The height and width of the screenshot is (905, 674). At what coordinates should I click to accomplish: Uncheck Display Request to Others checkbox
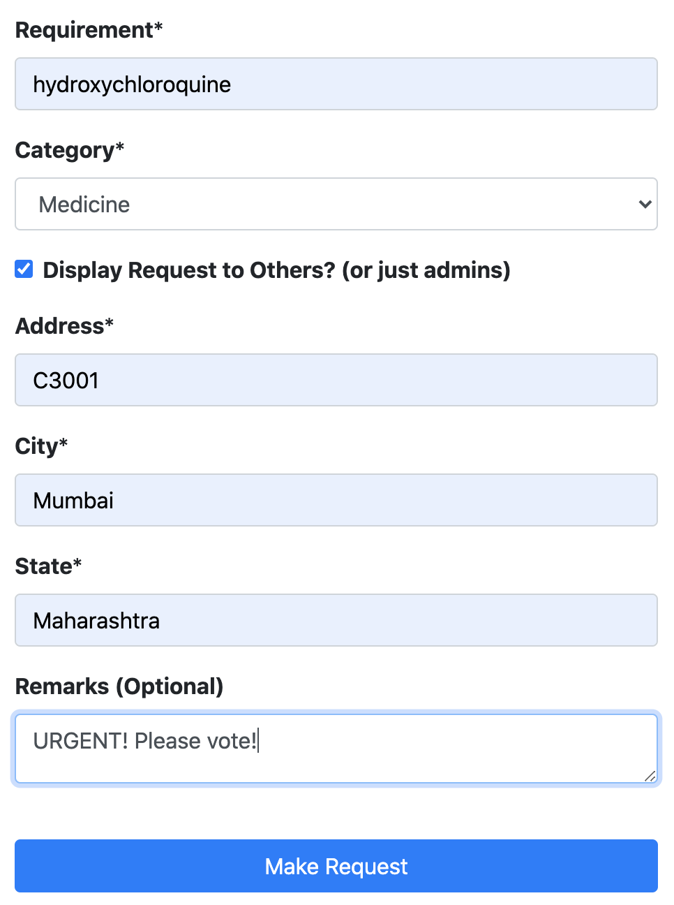[x=24, y=269]
